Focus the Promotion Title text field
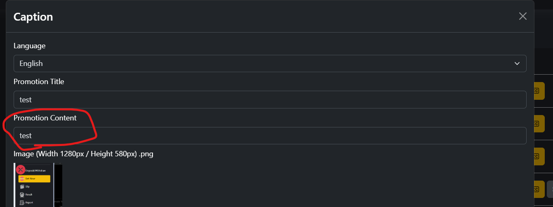The height and width of the screenshot is (207, 553). 270,100
